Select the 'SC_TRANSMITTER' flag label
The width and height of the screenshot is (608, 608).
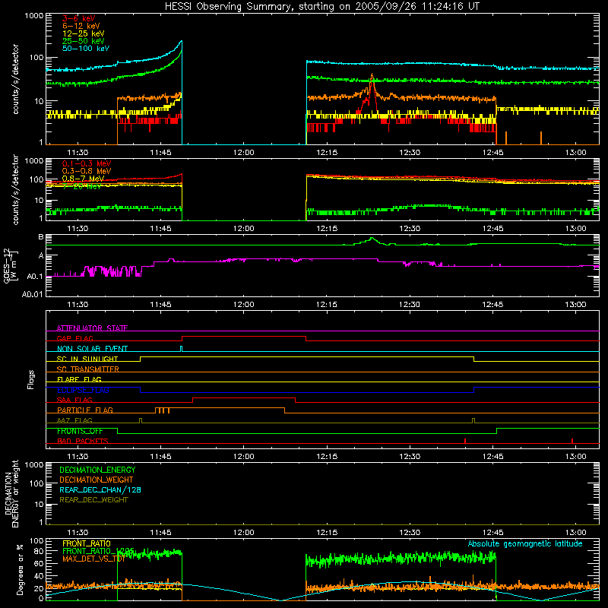click(88, 369)
